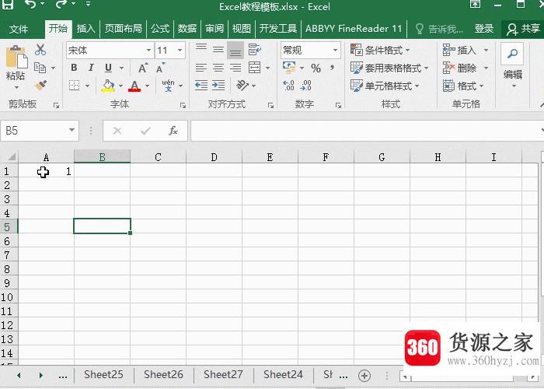Viewport: 544px width, 389px height.
Task: Apply yellow fill color bucket
Action: click(108, 86)
